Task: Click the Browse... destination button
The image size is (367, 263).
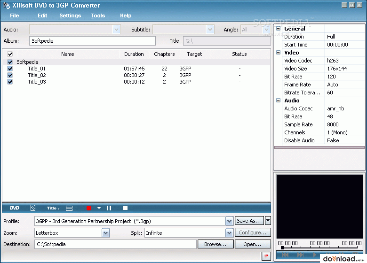Action: point(215,244)
